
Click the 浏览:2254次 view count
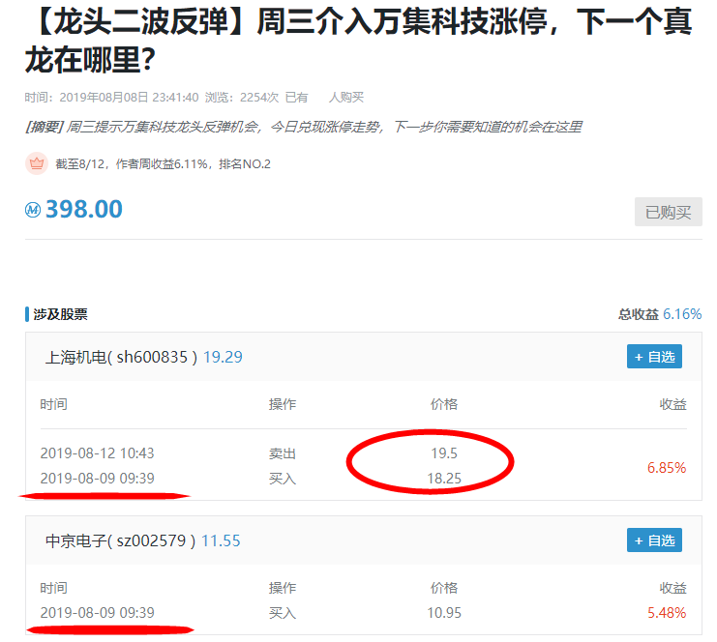tap(242, 98)
